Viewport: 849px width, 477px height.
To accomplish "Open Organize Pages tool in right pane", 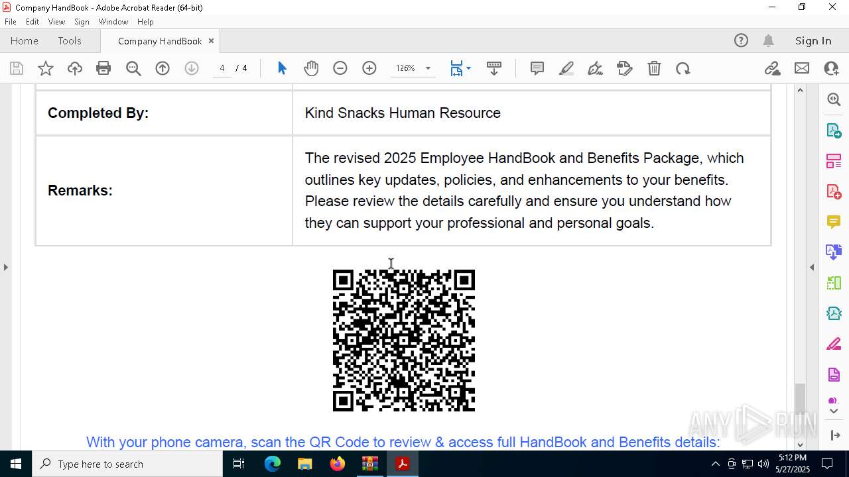I will (x=834, y=161).
